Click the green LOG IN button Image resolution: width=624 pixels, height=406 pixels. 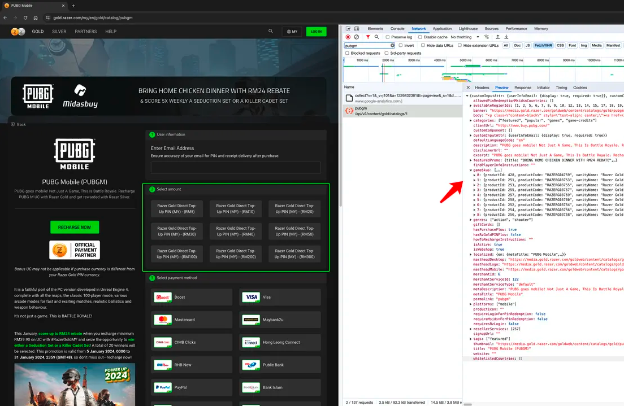(316, 32)
